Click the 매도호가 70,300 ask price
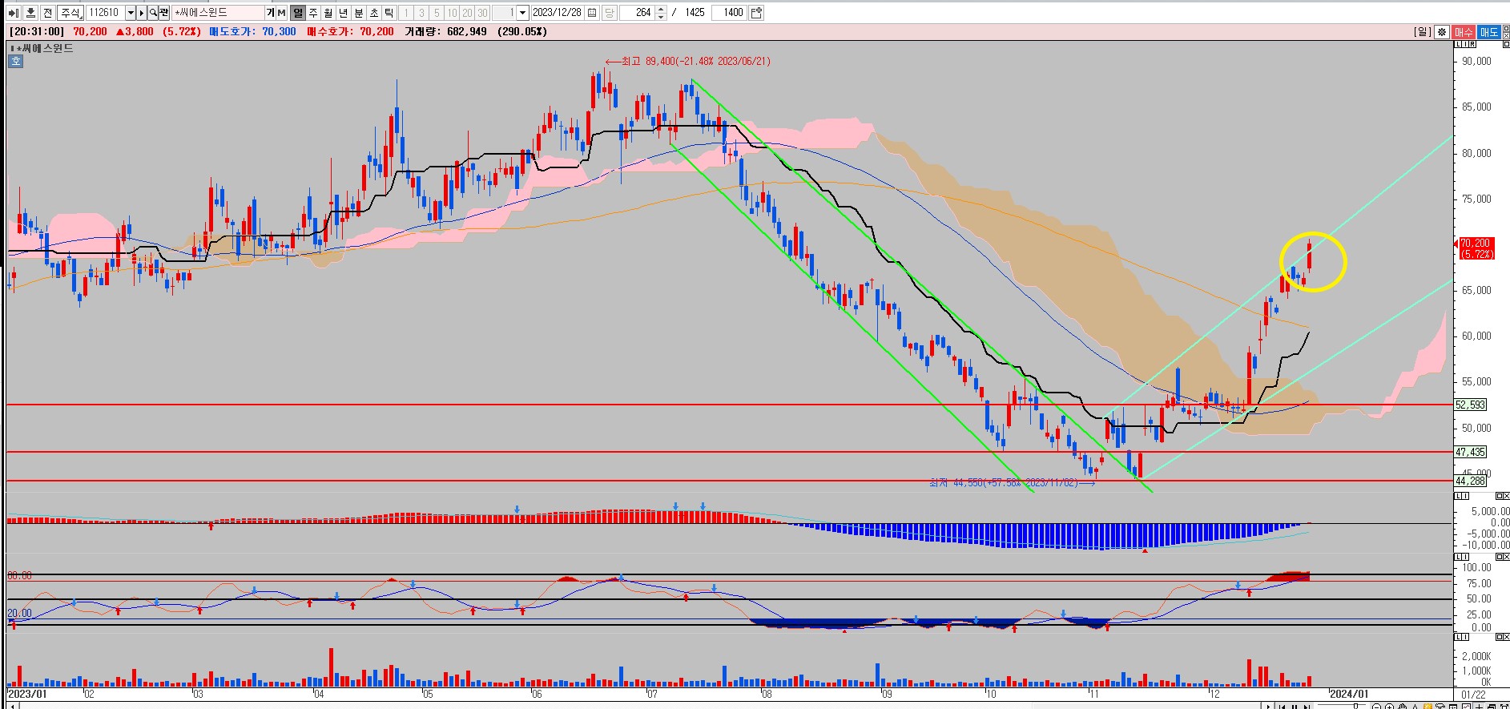The height and width of the screenshot is (709, 1510). tap(252, 32)
